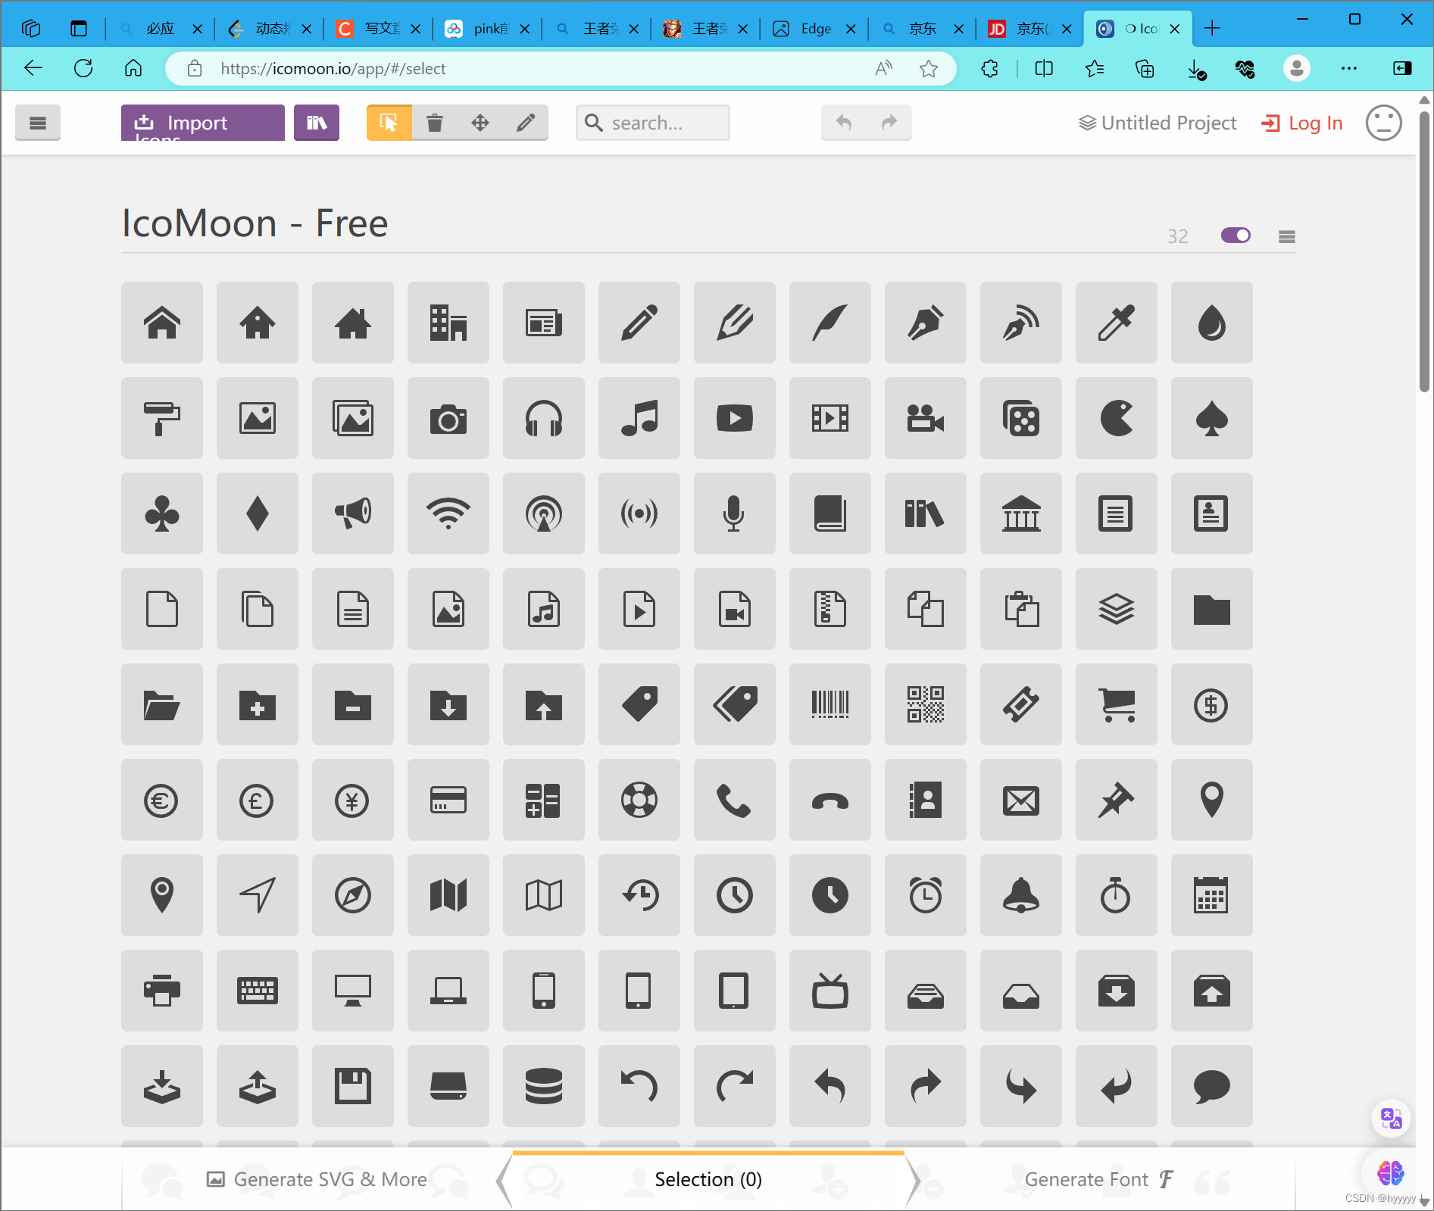
Task: Click the Log In link
Action: click(x=1302, y=123)
